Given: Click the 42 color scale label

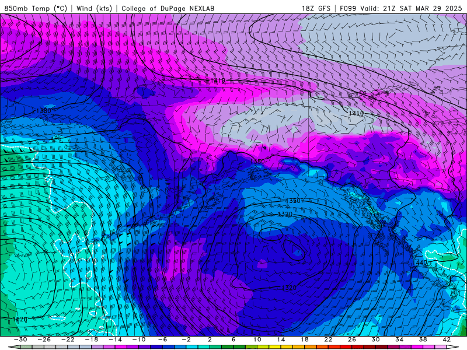Looking at the screenshot, I should coord(447,339).
